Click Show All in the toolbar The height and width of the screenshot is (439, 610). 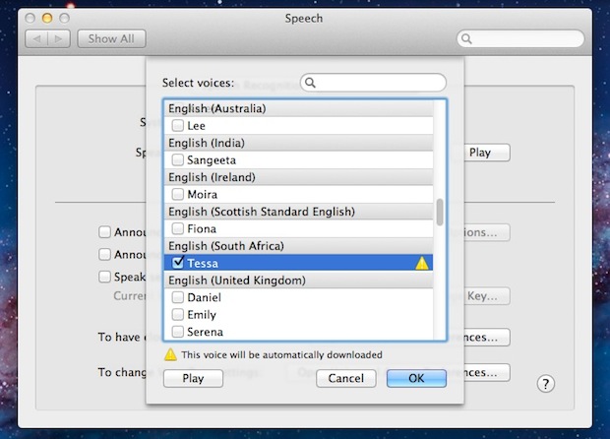pos(111,39)
